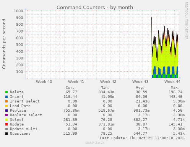Click the 'Cur:' column header
190x147 pixels.
pyautogui.click(x=70, y=88)
